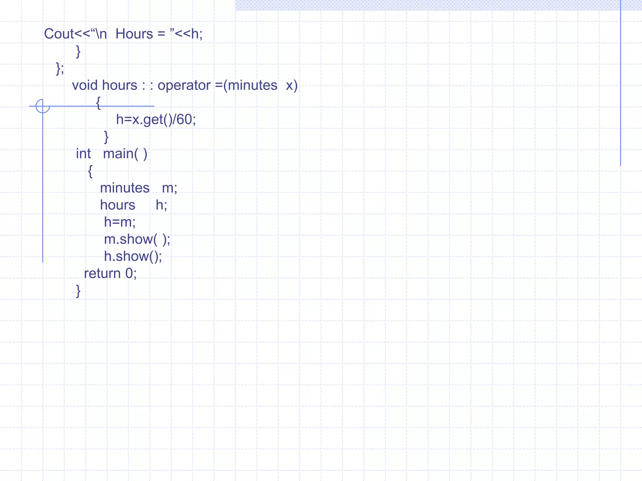Click the '};' class-closing line
This screenshot has height=481, width=642.
click(60, 68)
